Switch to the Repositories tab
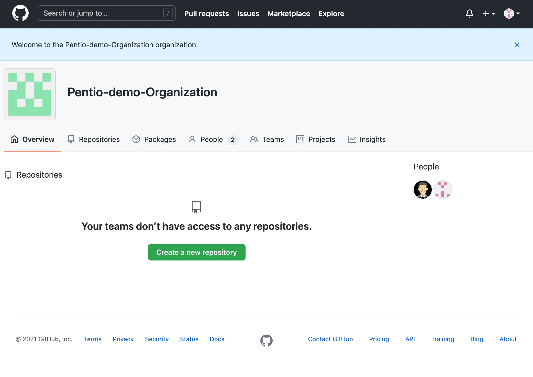The image size is (533, 377). point(94,139)
